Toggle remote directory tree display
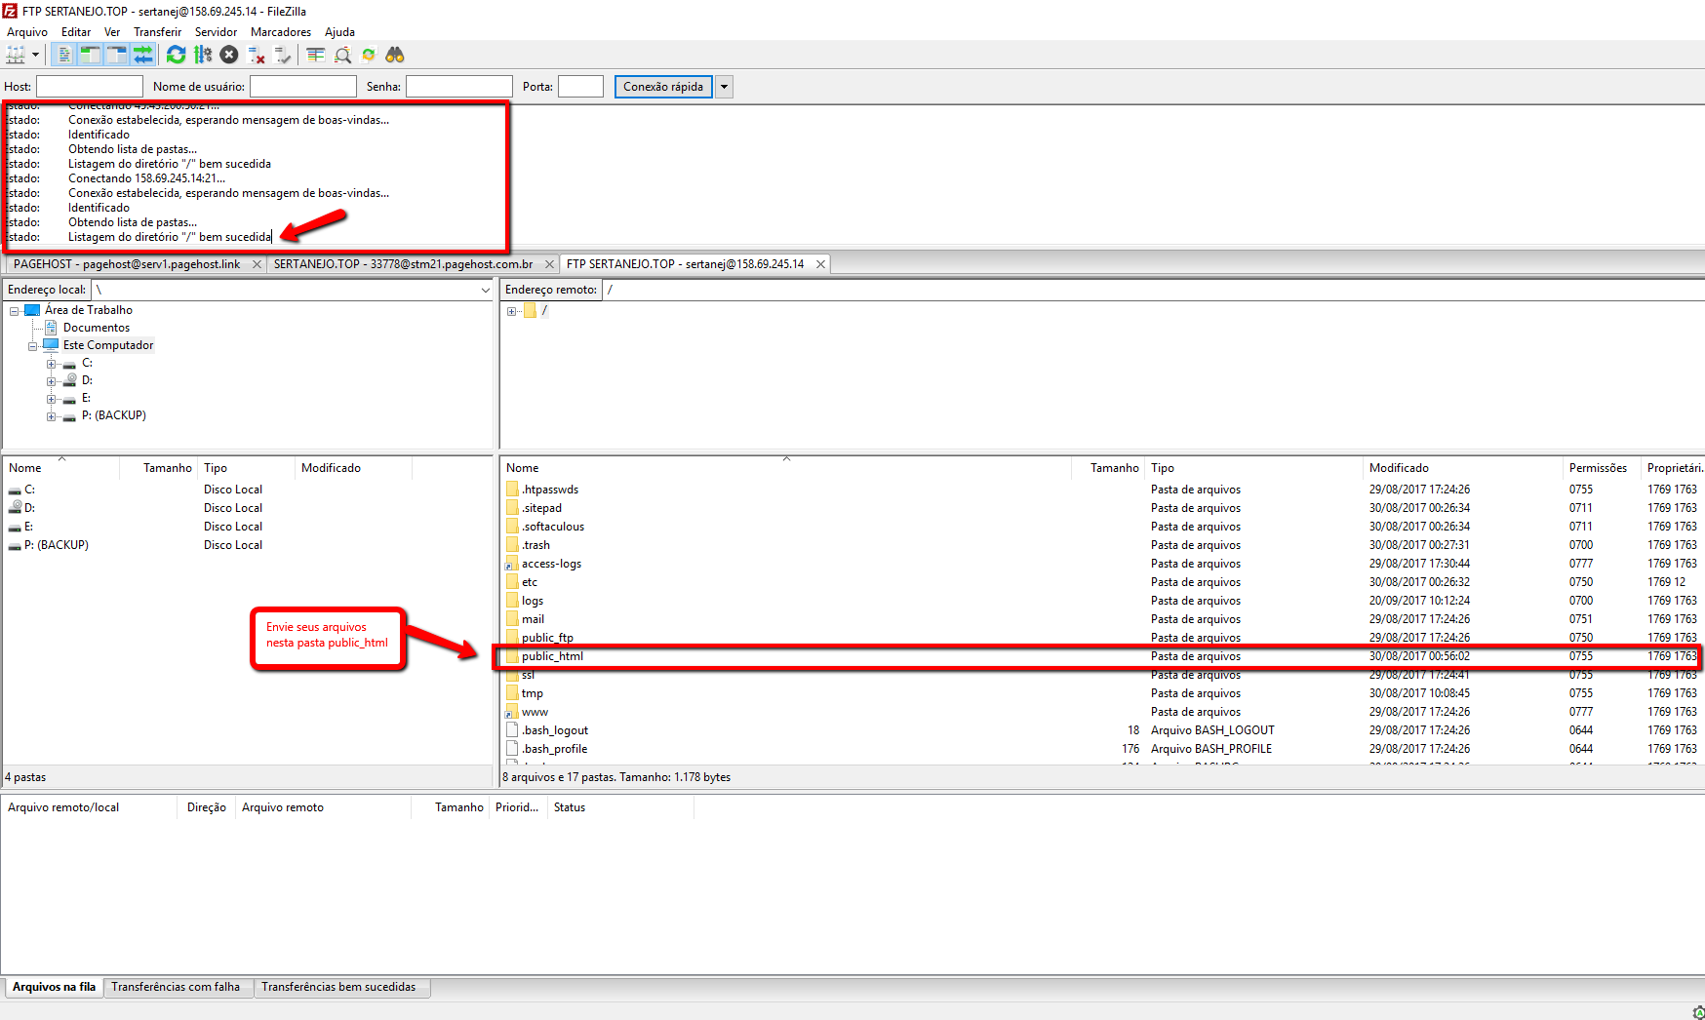Viewport: 1705px width, 1020px height. pos(117,55)
